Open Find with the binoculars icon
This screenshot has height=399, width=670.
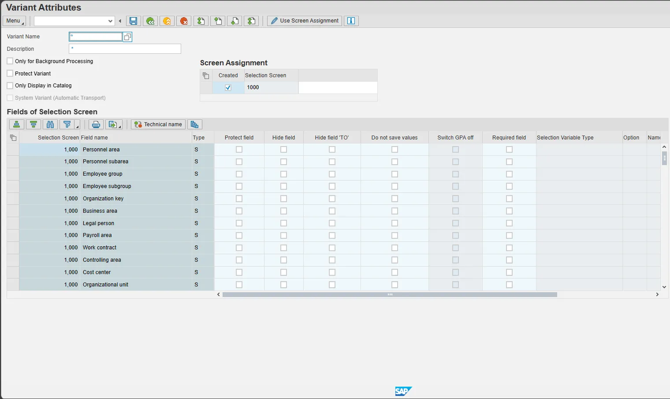click(x=50, y=124)
